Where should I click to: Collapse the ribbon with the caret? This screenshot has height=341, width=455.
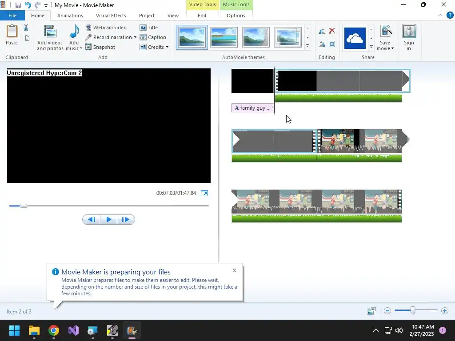[x=440, y=15]
